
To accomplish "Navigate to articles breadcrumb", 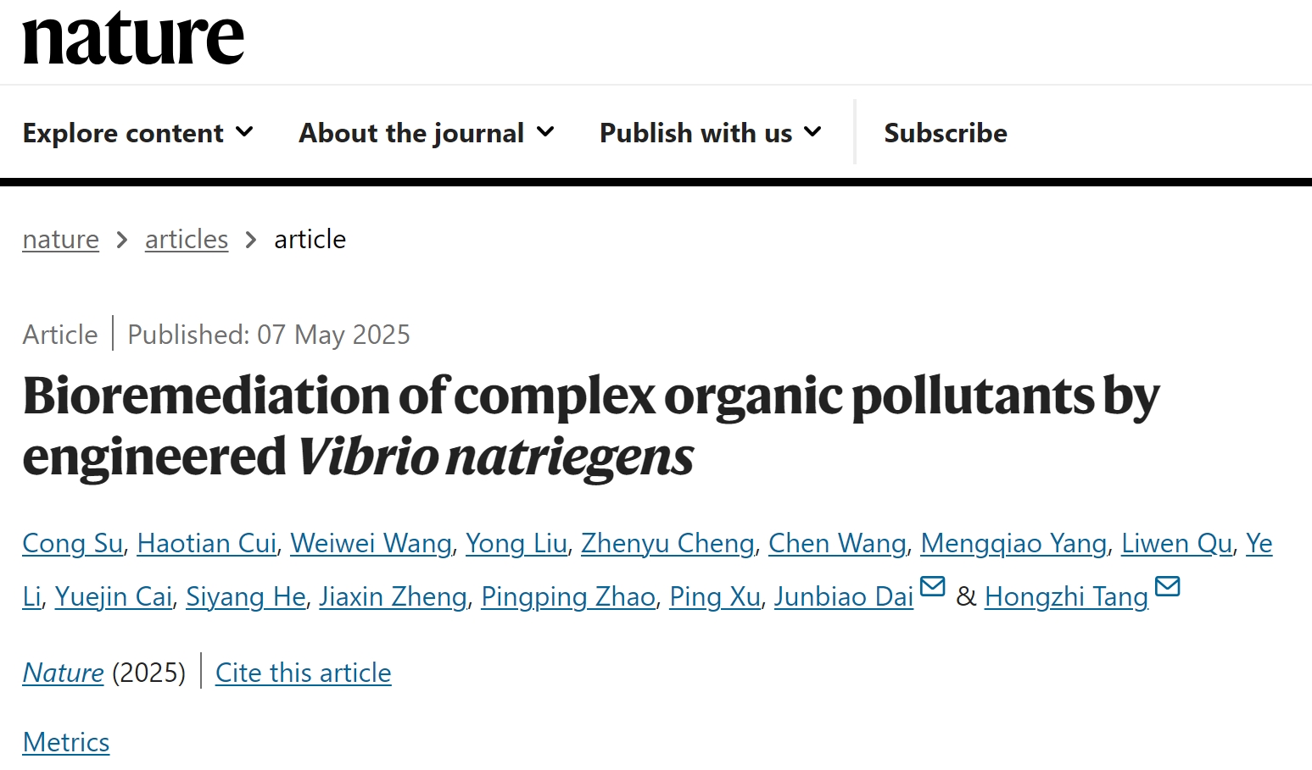I will 187,240.
